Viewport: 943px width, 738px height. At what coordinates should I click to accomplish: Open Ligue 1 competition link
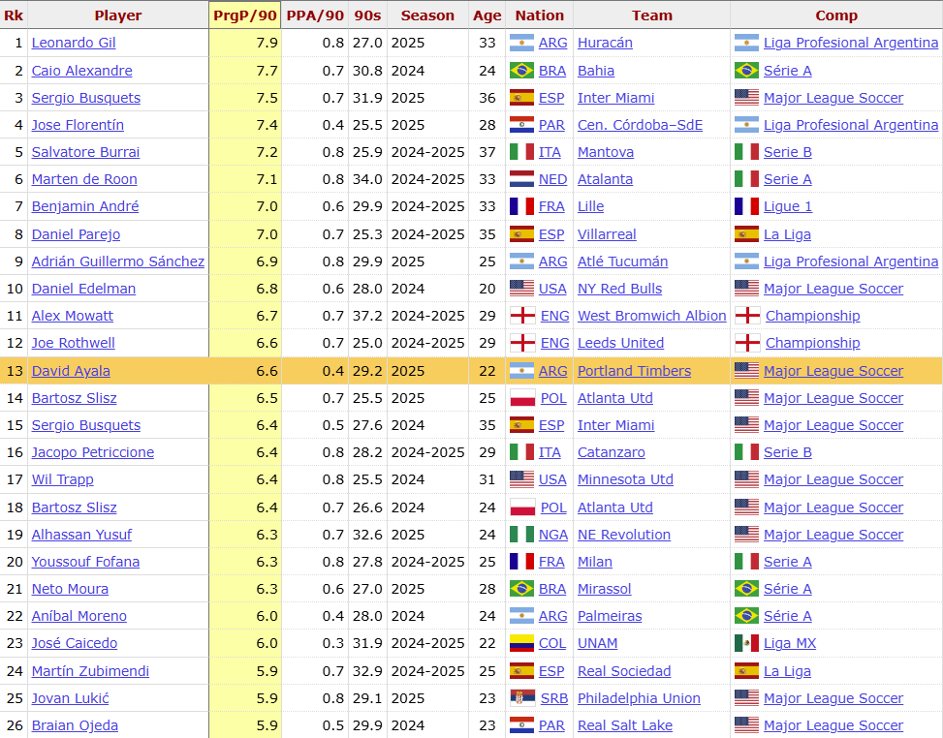(788, 206)
